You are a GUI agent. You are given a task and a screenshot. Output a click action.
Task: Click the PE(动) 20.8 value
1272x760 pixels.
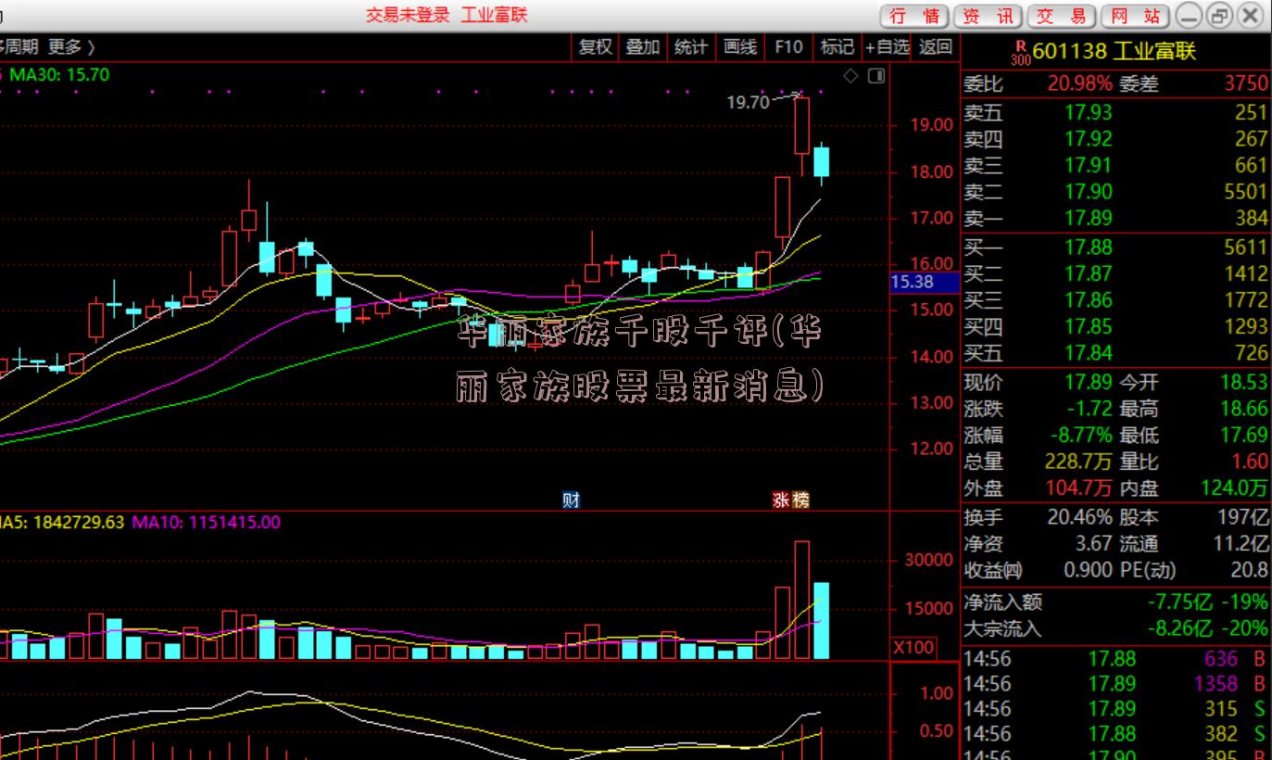1250,570
